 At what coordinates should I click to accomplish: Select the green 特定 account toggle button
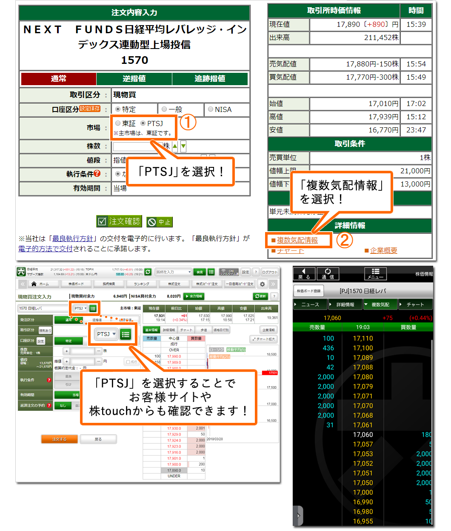click(69, 341)
